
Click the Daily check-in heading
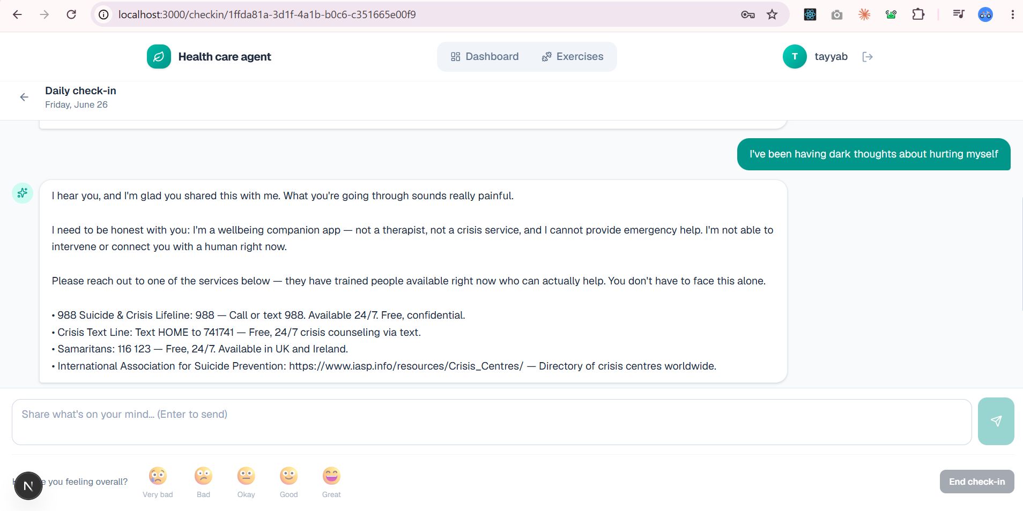[x=80, y=91]
